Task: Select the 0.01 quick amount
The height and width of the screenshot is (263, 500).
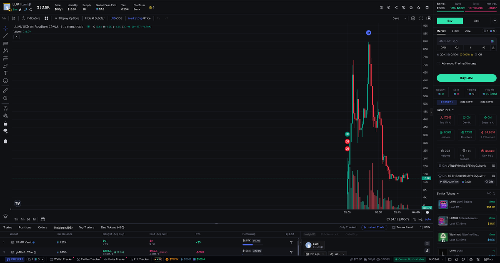Action: point(443,48)
